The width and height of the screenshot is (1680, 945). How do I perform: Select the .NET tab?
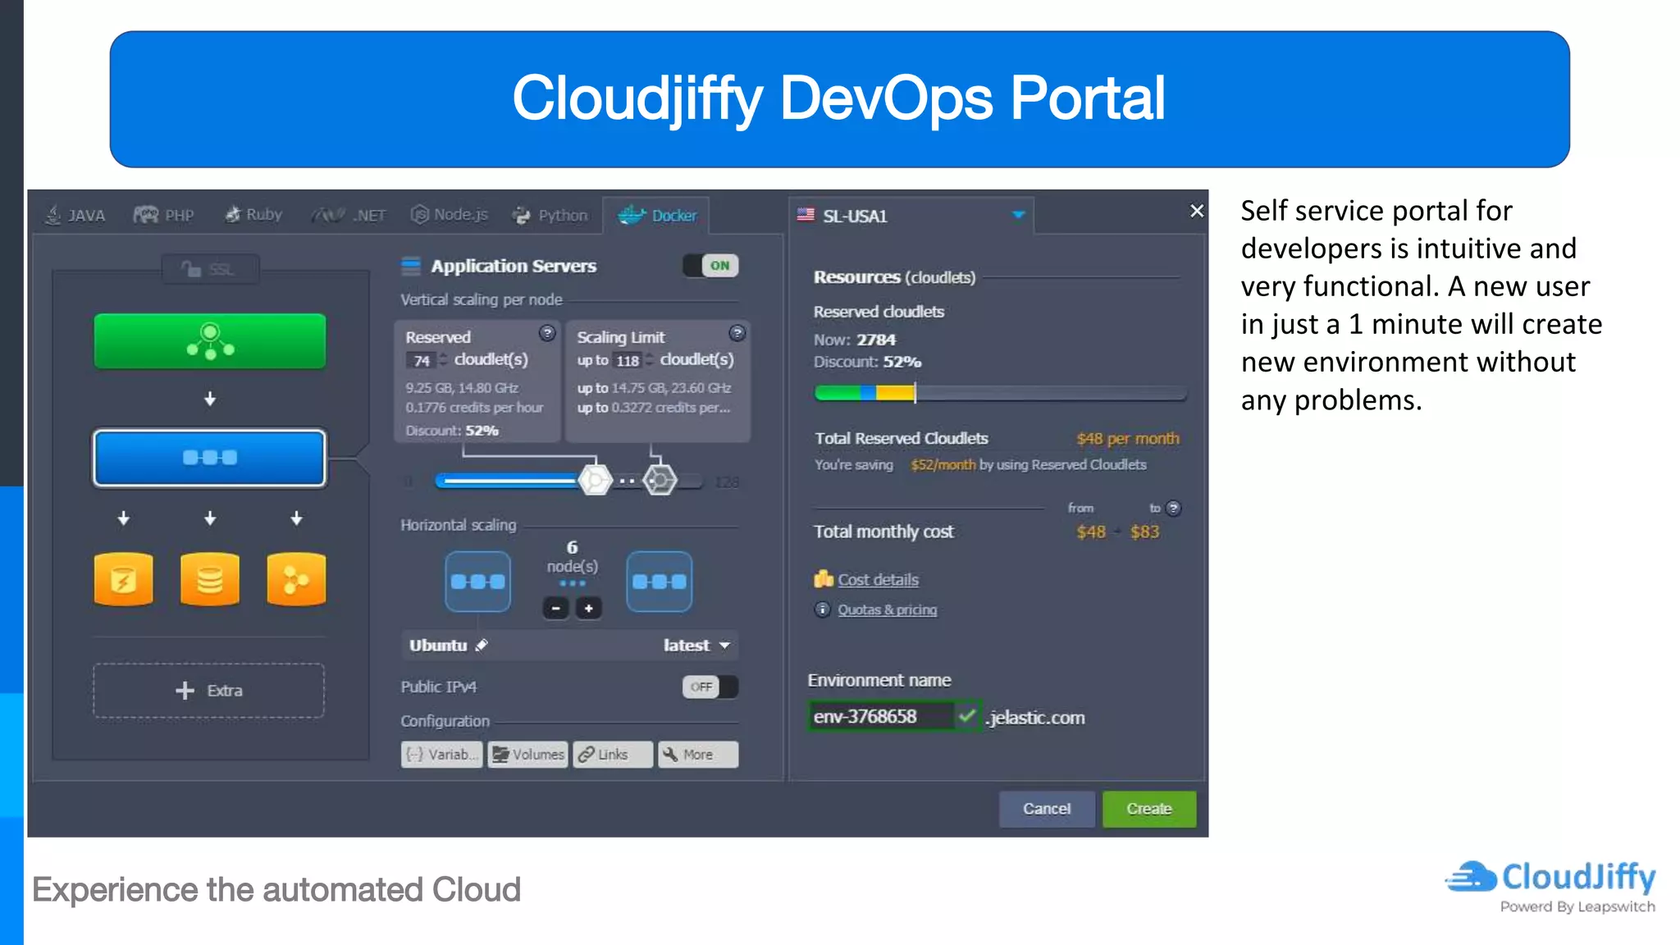coord(348,215)
